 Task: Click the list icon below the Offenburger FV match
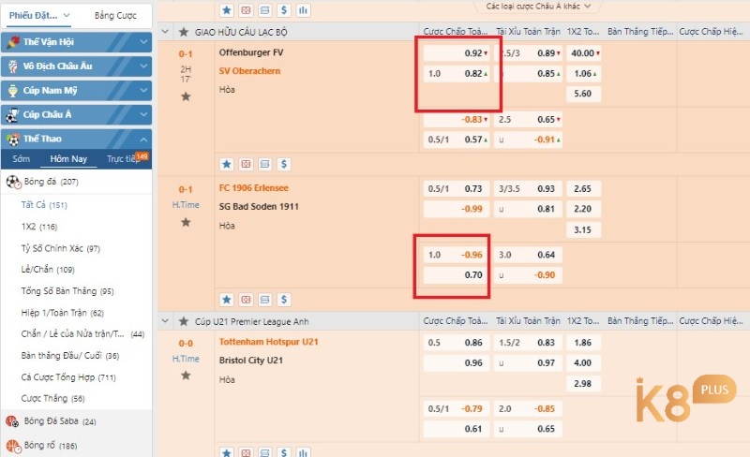point(265,165)
